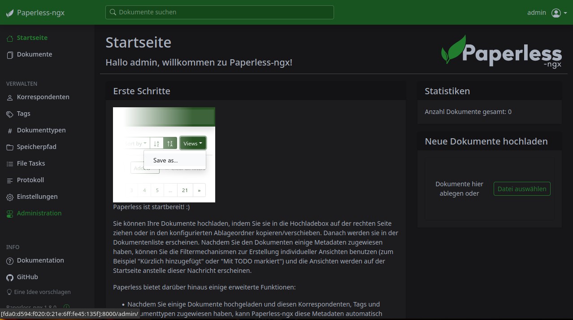Click the Dokumentation question mark icon
This screenshot has height=320, width=573.
tap(10, 261)
